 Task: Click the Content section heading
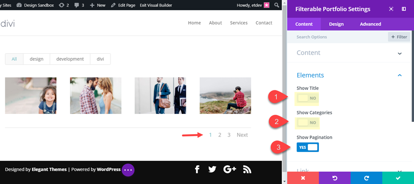pos(309,53)
